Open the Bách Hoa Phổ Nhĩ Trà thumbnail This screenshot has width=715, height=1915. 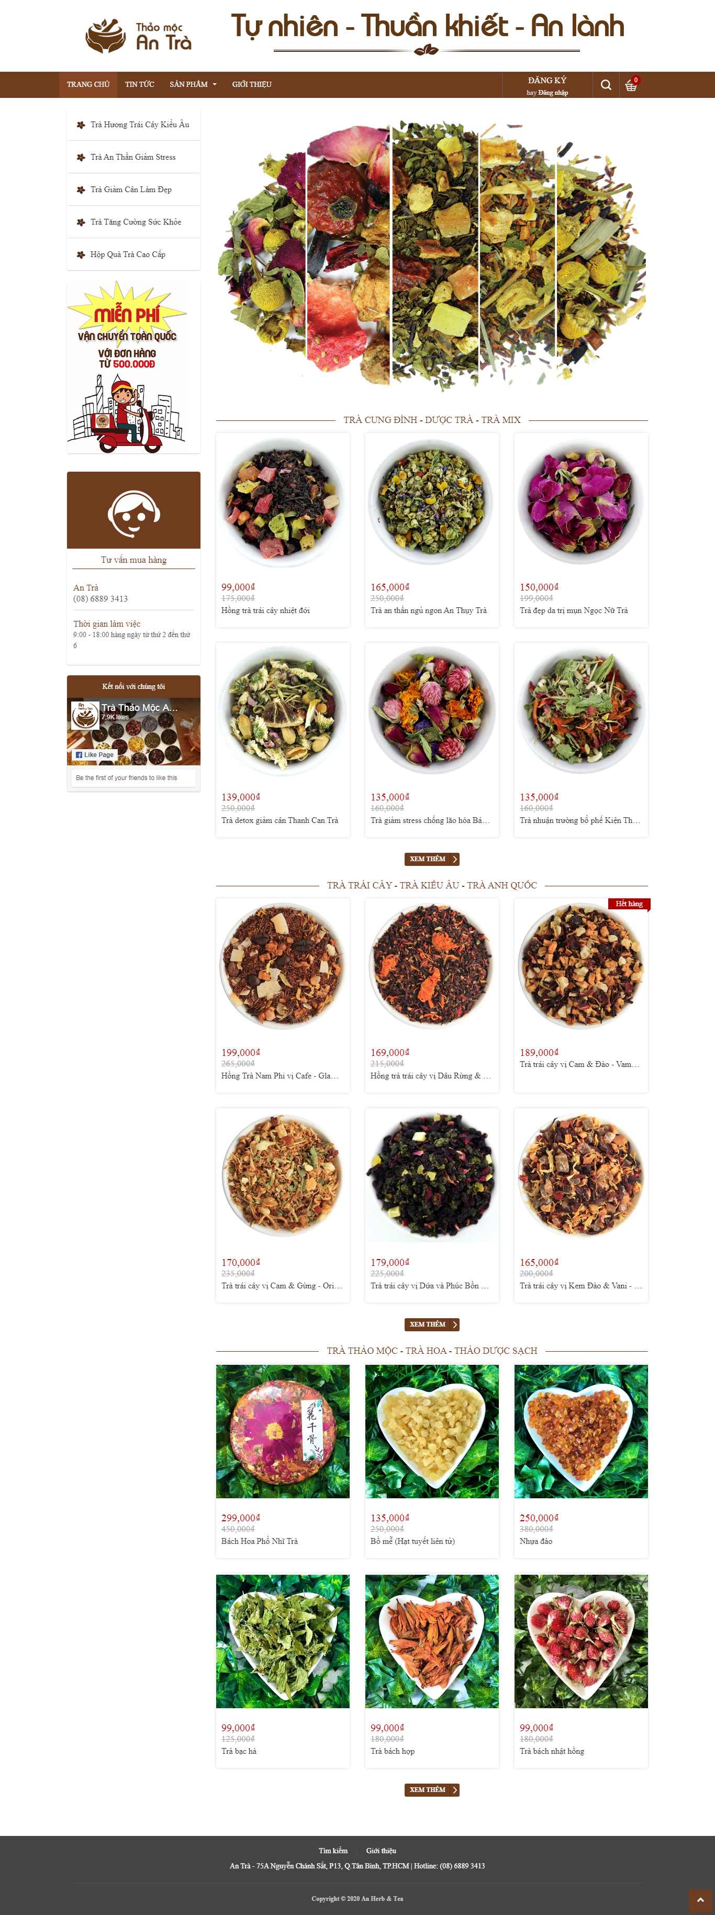(x=283, y=1431)
